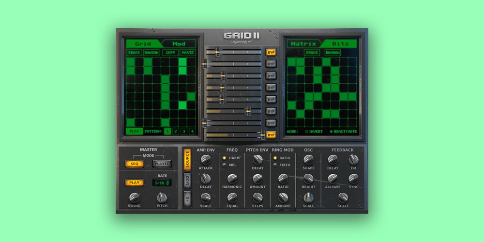
Task: Open the 1/16 rate selector
Action: coord(162,183)
